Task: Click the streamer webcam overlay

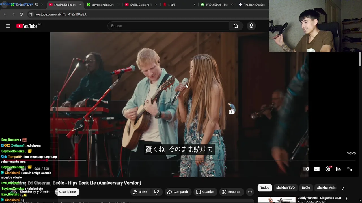Action: (315, 26)
